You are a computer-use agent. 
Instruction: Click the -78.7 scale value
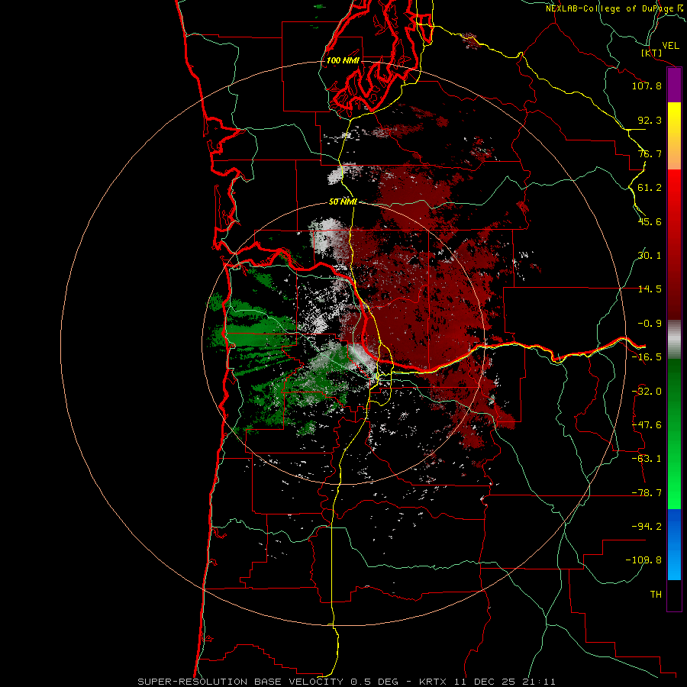[x=647, y=493]
